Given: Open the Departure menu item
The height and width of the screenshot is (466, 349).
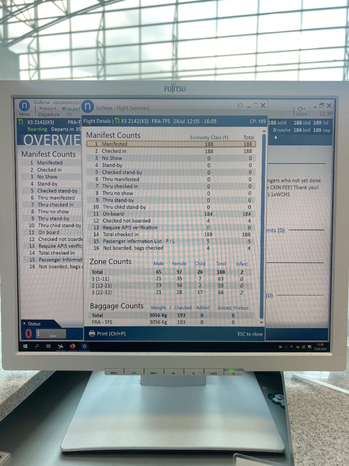Looking at the screenshot, I should [49, 115].
